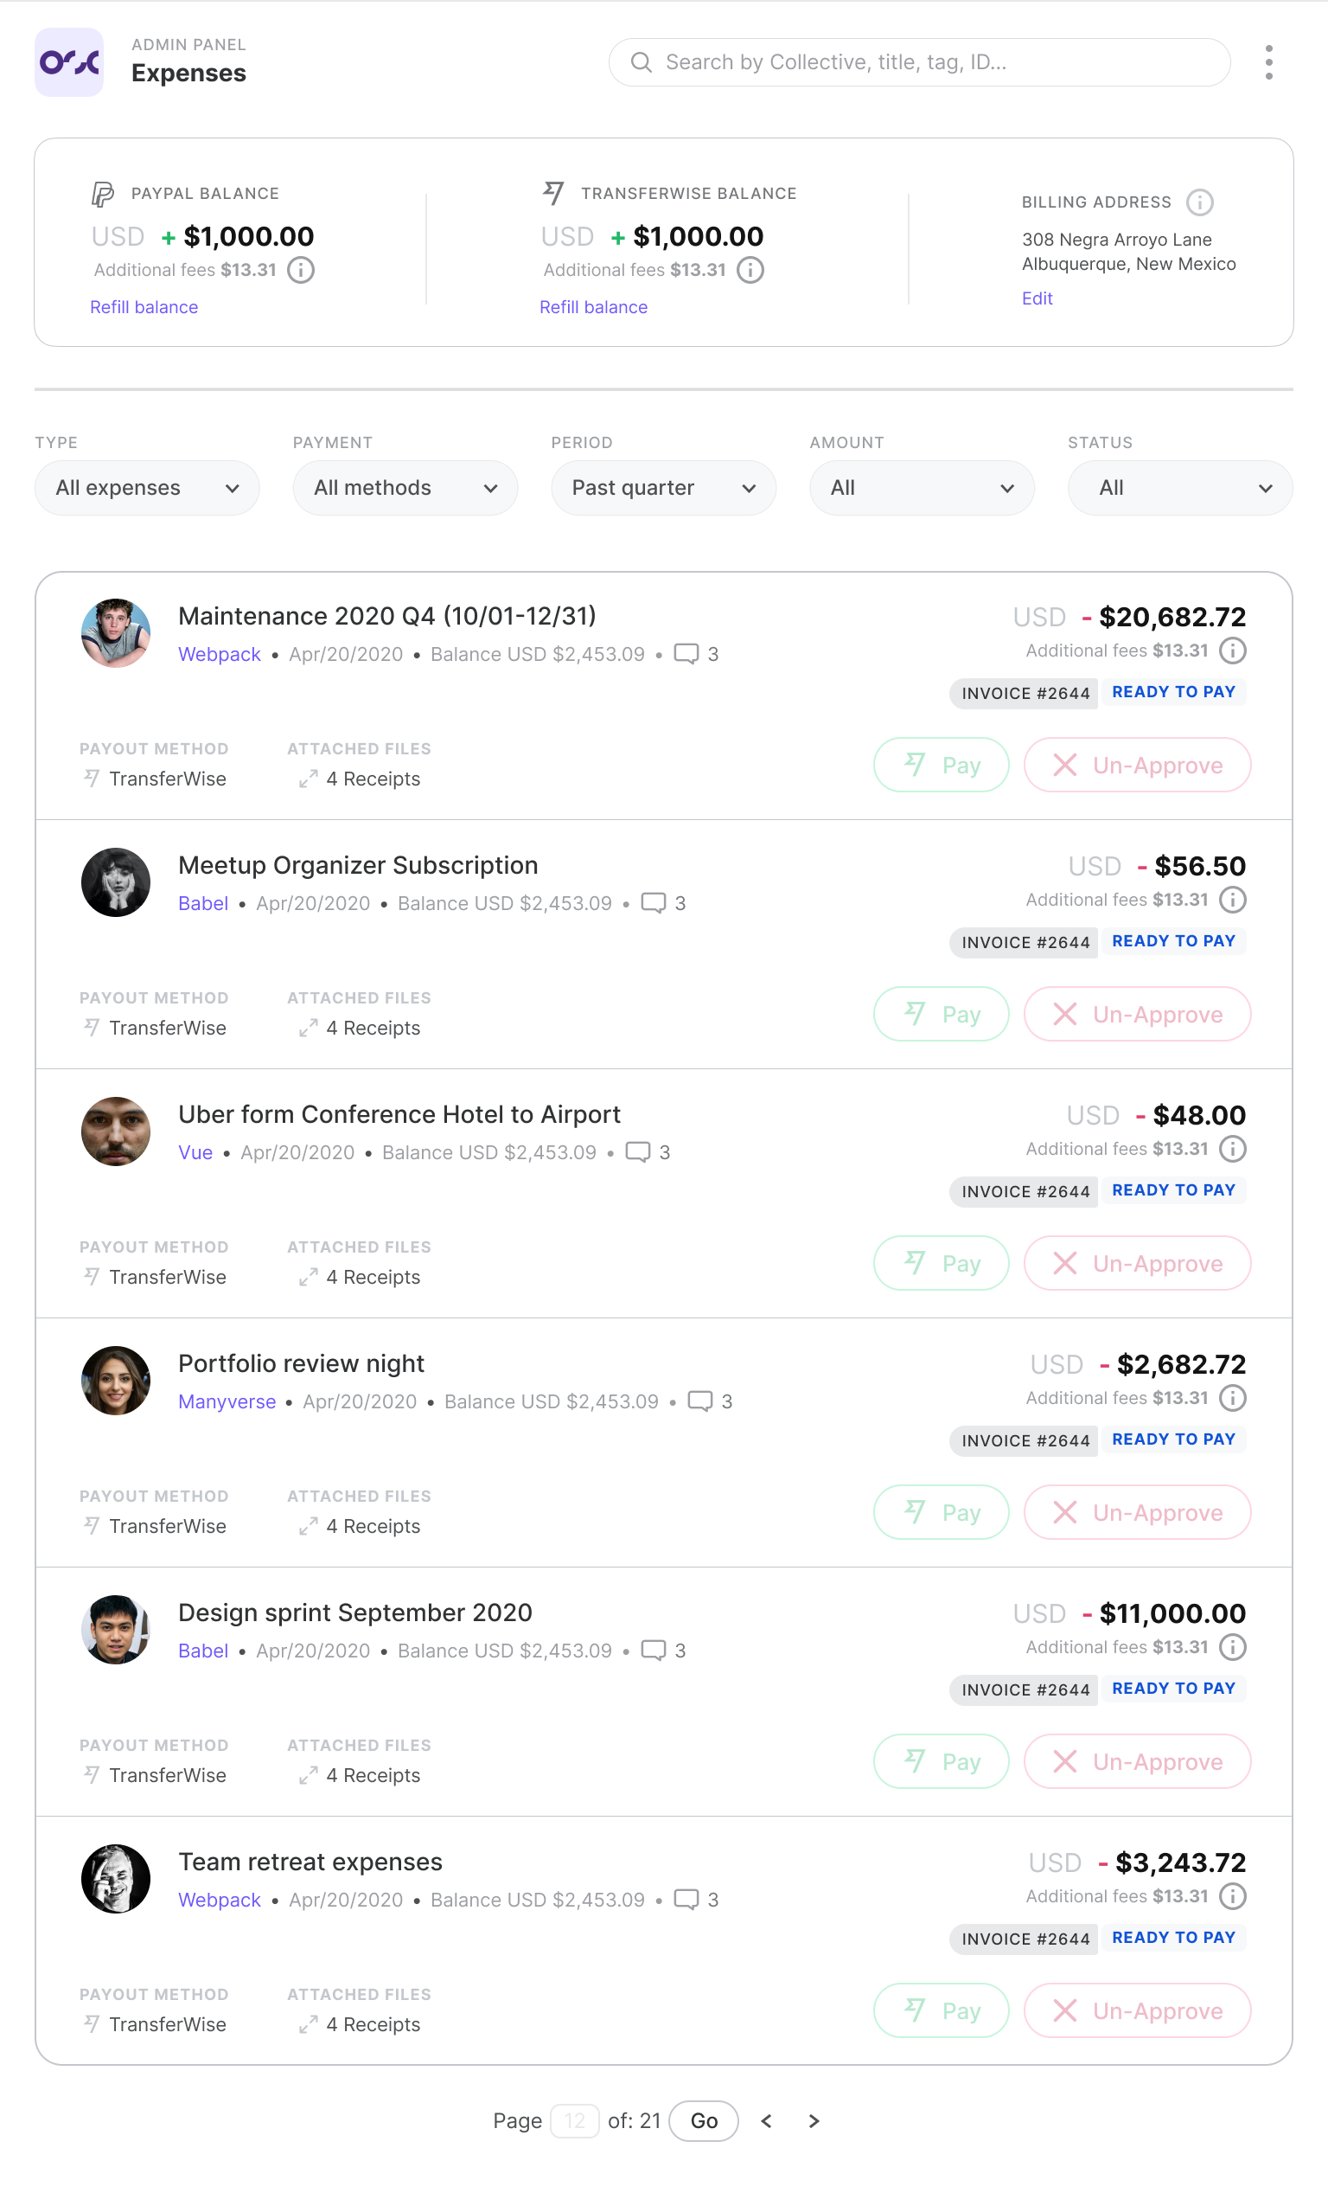This screenshot has height=2199, width=1328.
Task: Open the Period 'Past quarter' dropdown
Action: point(662,487)
